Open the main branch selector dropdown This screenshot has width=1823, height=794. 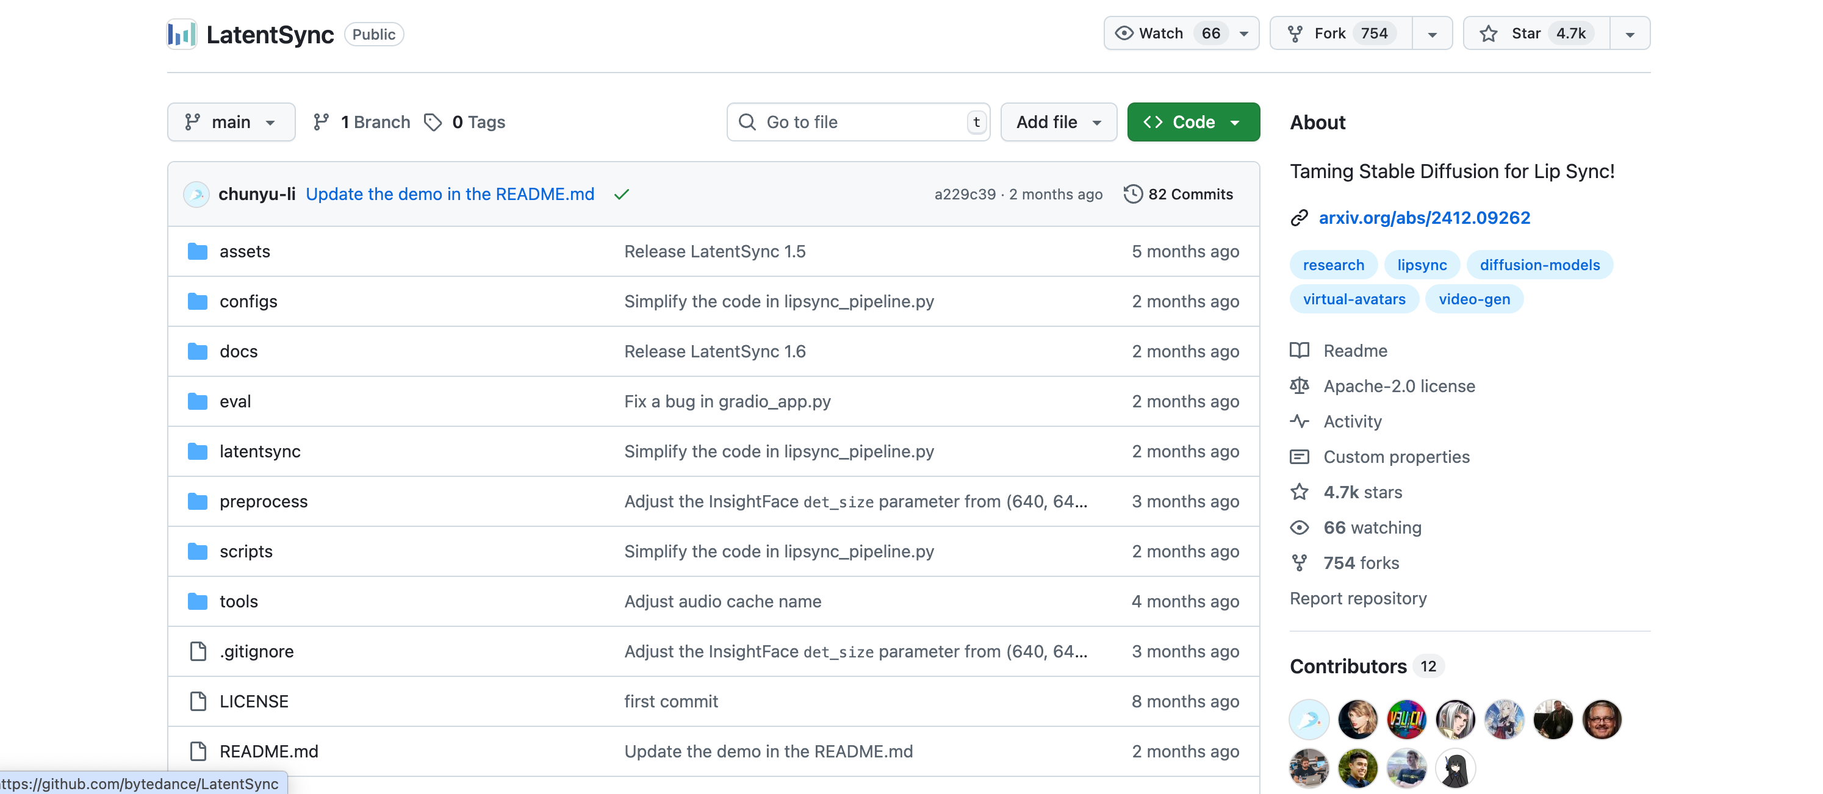tap(231, 122)
